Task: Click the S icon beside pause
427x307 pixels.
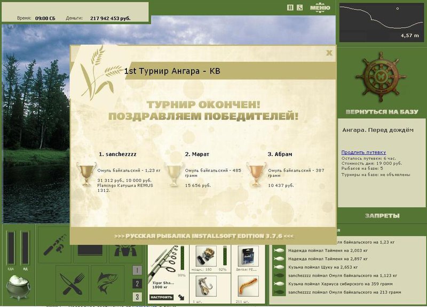Action: tap(299, 7)
